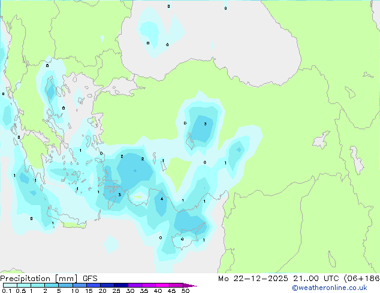Click the 45–50 mm legend swatch

tap(176, 285)
